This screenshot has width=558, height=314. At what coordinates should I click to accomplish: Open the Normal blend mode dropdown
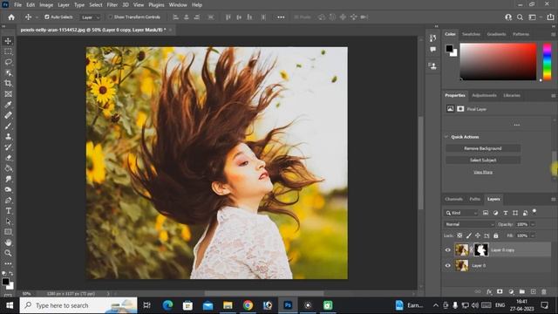[x=469, y=224]
